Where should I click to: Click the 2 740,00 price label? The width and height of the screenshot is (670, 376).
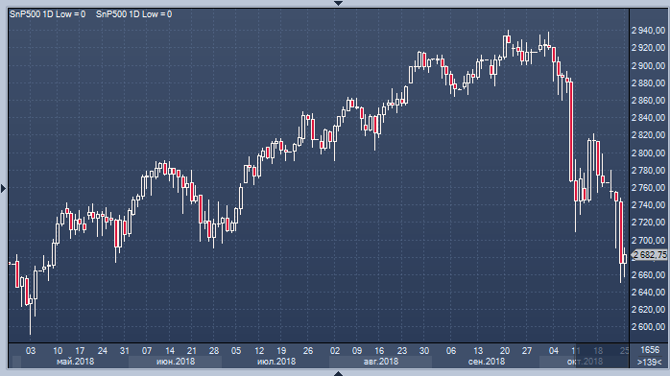click(648, 205)
